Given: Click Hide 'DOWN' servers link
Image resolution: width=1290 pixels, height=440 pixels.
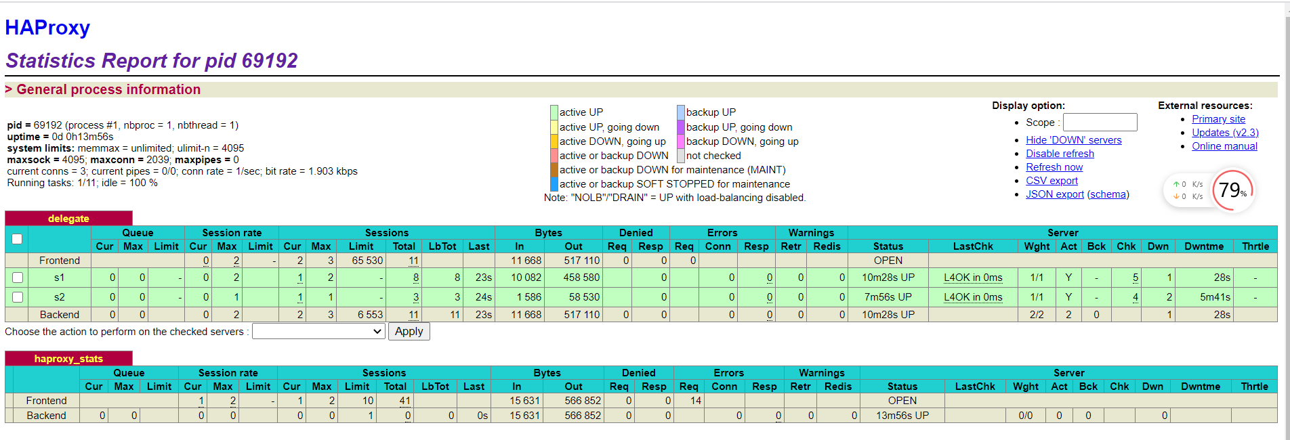Looking at the screenshot, I should 1073,140.
